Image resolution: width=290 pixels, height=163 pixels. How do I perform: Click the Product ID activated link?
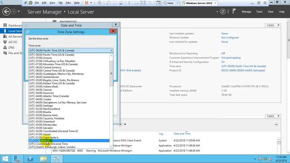243,71
